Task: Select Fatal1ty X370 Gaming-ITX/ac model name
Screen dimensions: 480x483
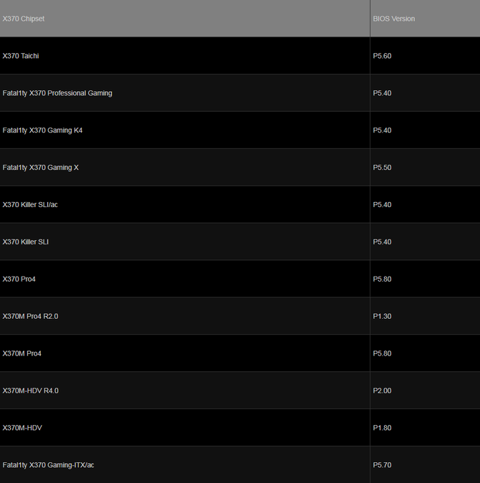Action: tap(48, 465)
